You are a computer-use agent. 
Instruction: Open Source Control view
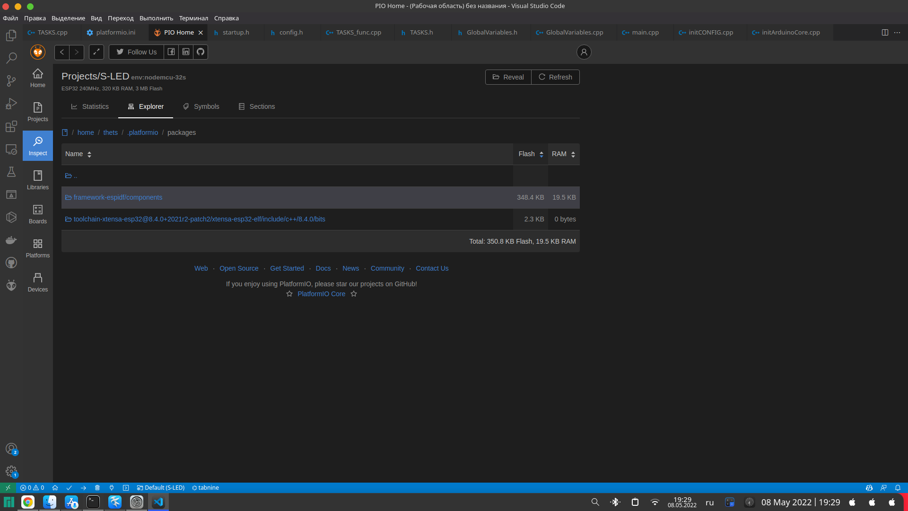pos(11,81)
